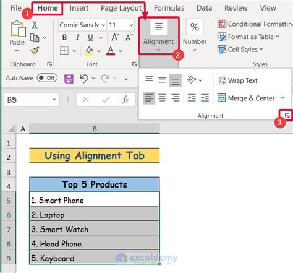Expand the Paste options arrow

[x=17, y=51]
